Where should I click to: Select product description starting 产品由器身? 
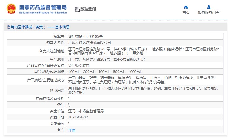(x=143, y=80)
